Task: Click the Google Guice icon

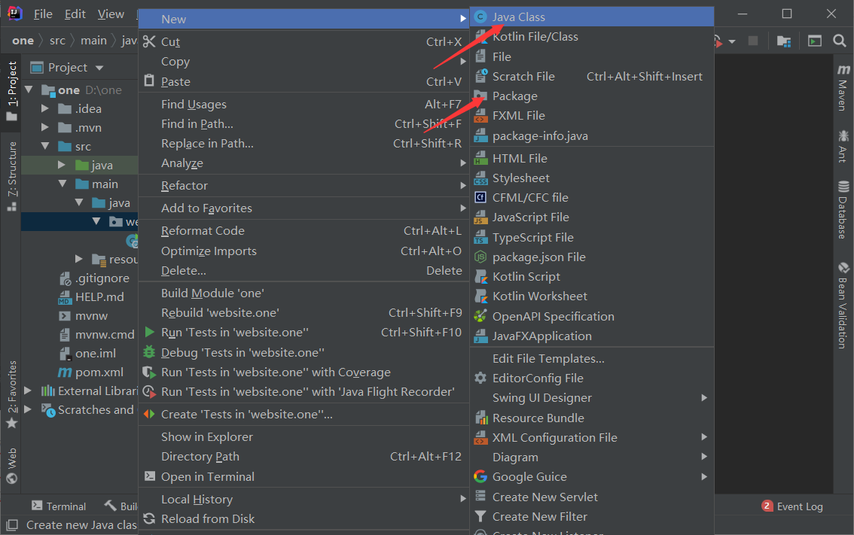Action: click(x=480, y=476)
